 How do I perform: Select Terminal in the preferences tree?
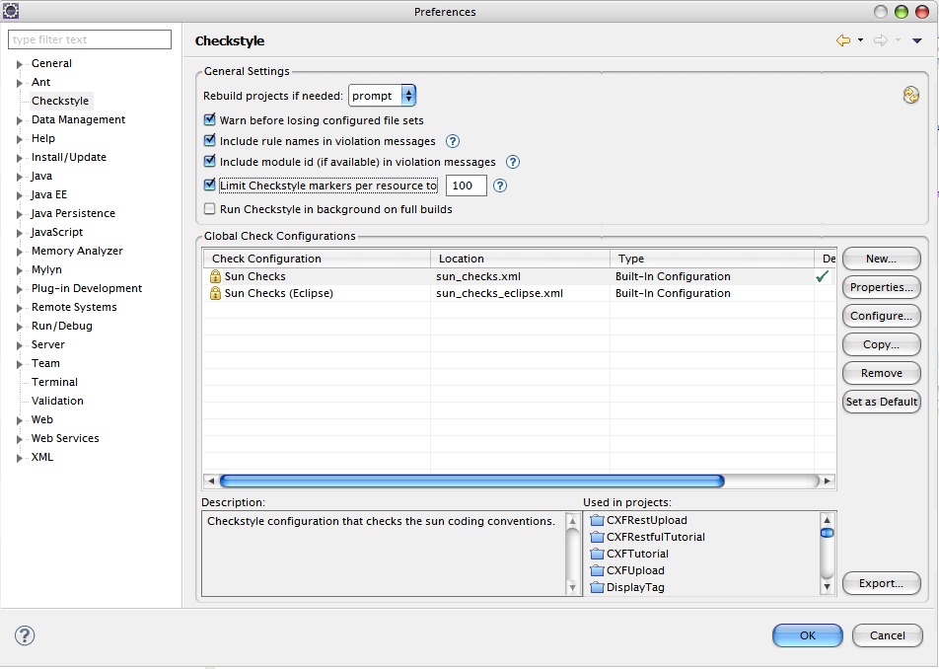(54, 382)
